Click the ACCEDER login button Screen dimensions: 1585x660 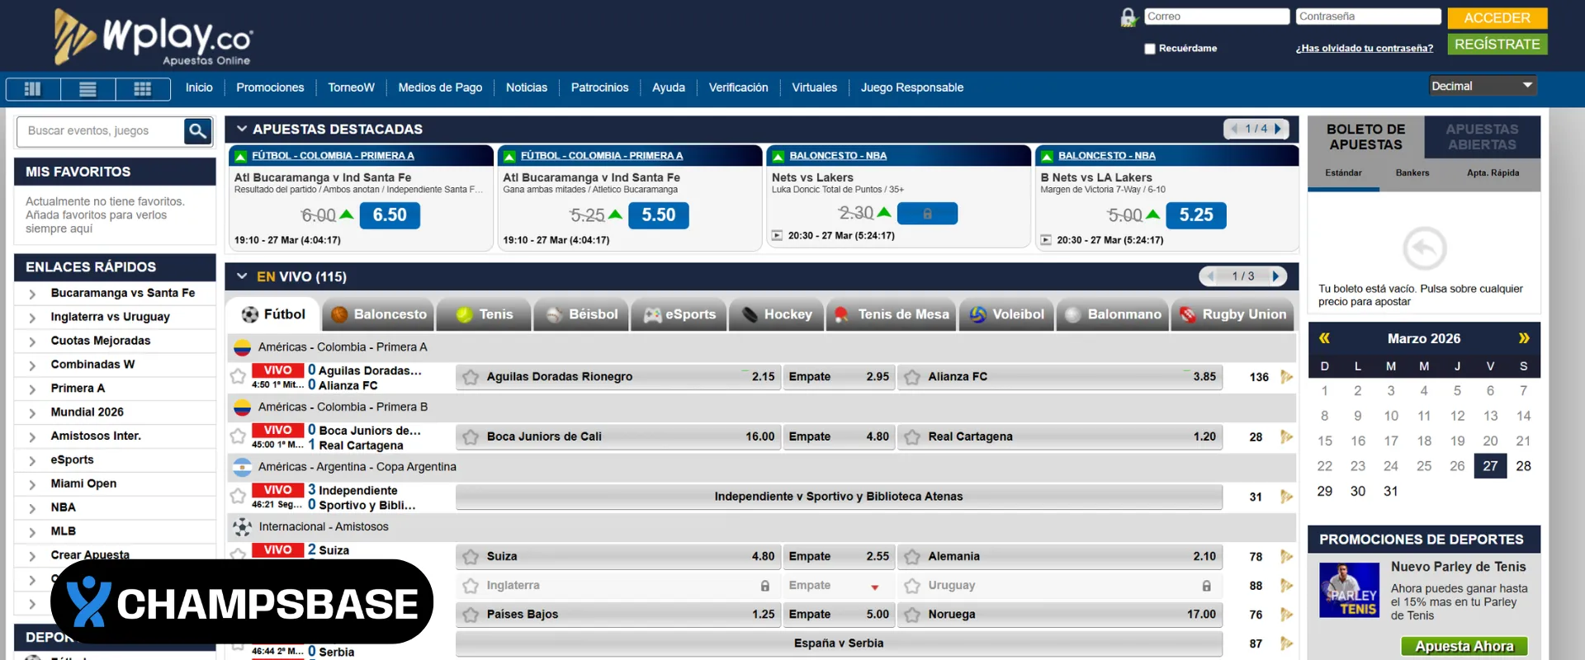click(x=1497, y=17)
